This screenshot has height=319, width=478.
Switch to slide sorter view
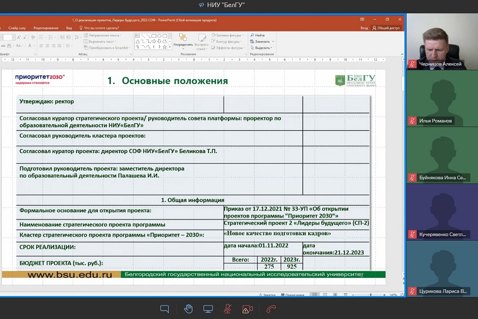[x=325, y=295]
